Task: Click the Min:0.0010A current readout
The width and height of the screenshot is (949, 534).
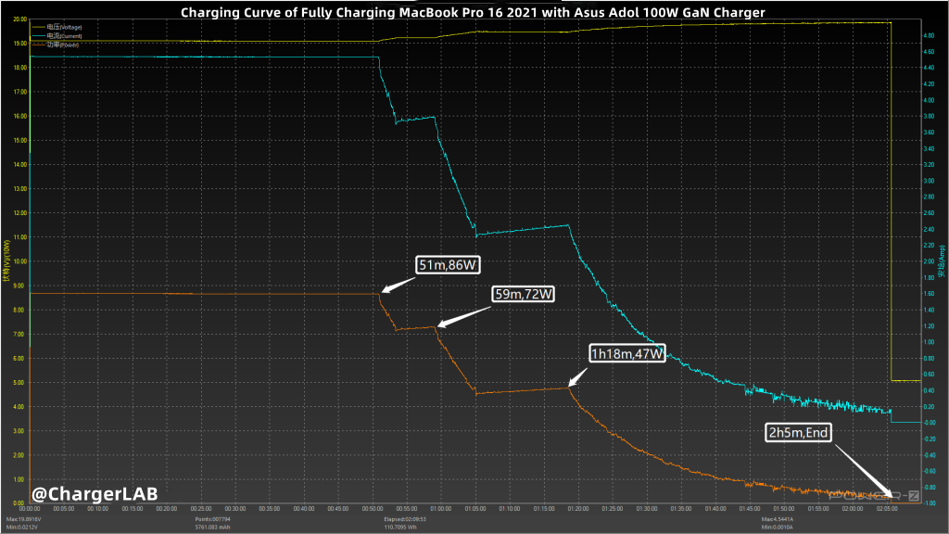Action: [x=778, y=528]
